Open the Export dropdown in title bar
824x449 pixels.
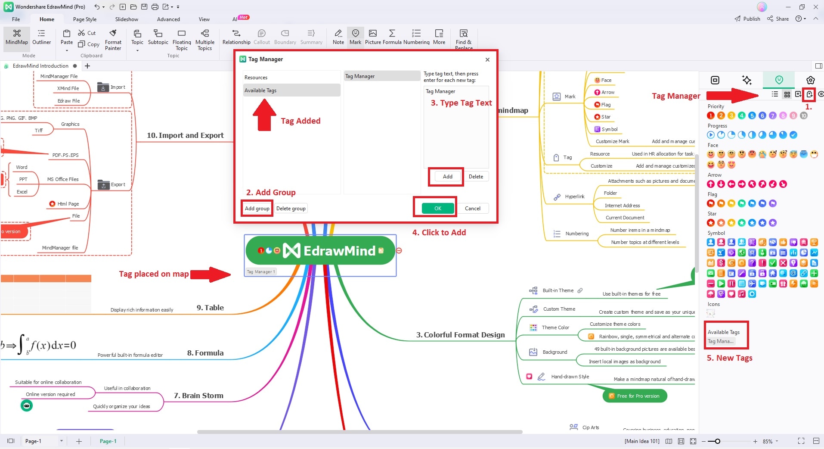tap(172, 7)
